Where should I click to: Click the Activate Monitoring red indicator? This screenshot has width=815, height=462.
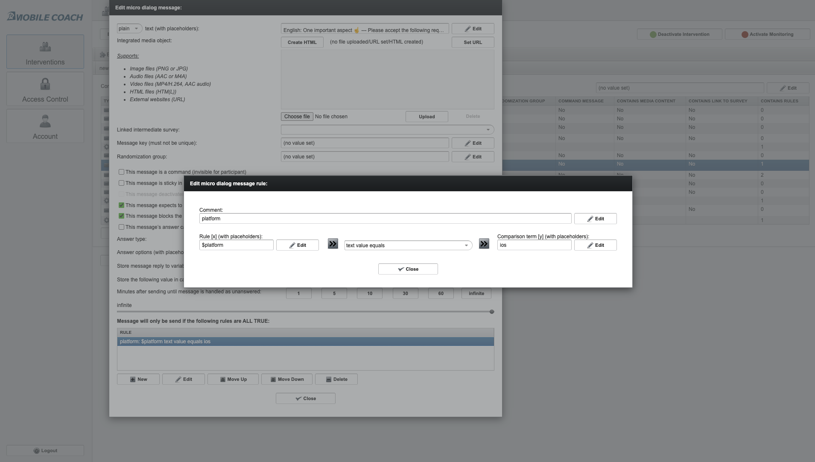[745, 35]
